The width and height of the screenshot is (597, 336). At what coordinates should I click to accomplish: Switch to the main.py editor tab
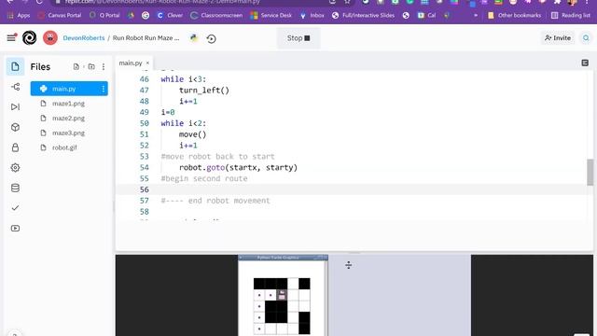[x=131, y=63]
